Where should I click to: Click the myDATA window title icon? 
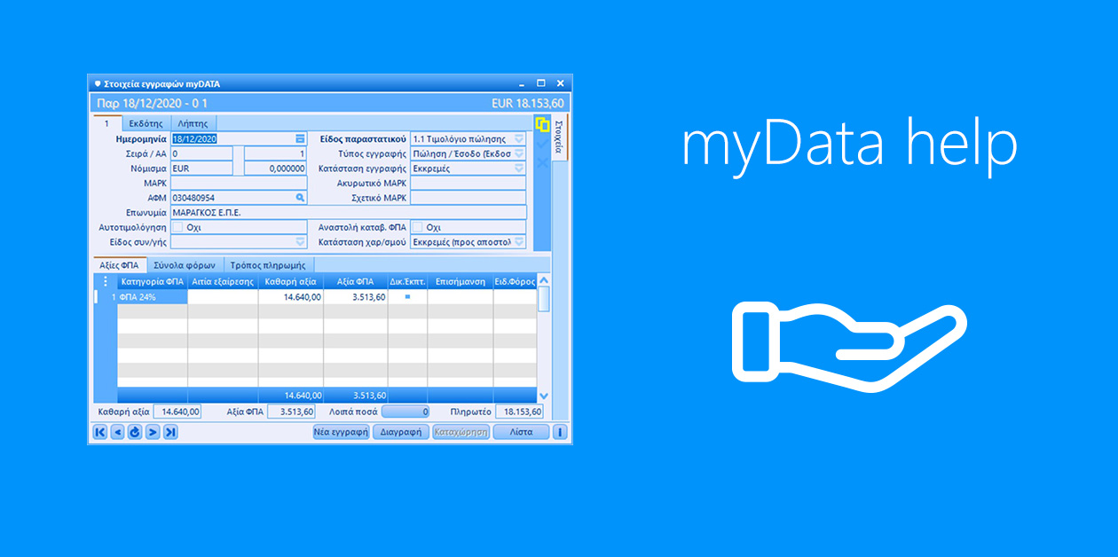point(98,84)
